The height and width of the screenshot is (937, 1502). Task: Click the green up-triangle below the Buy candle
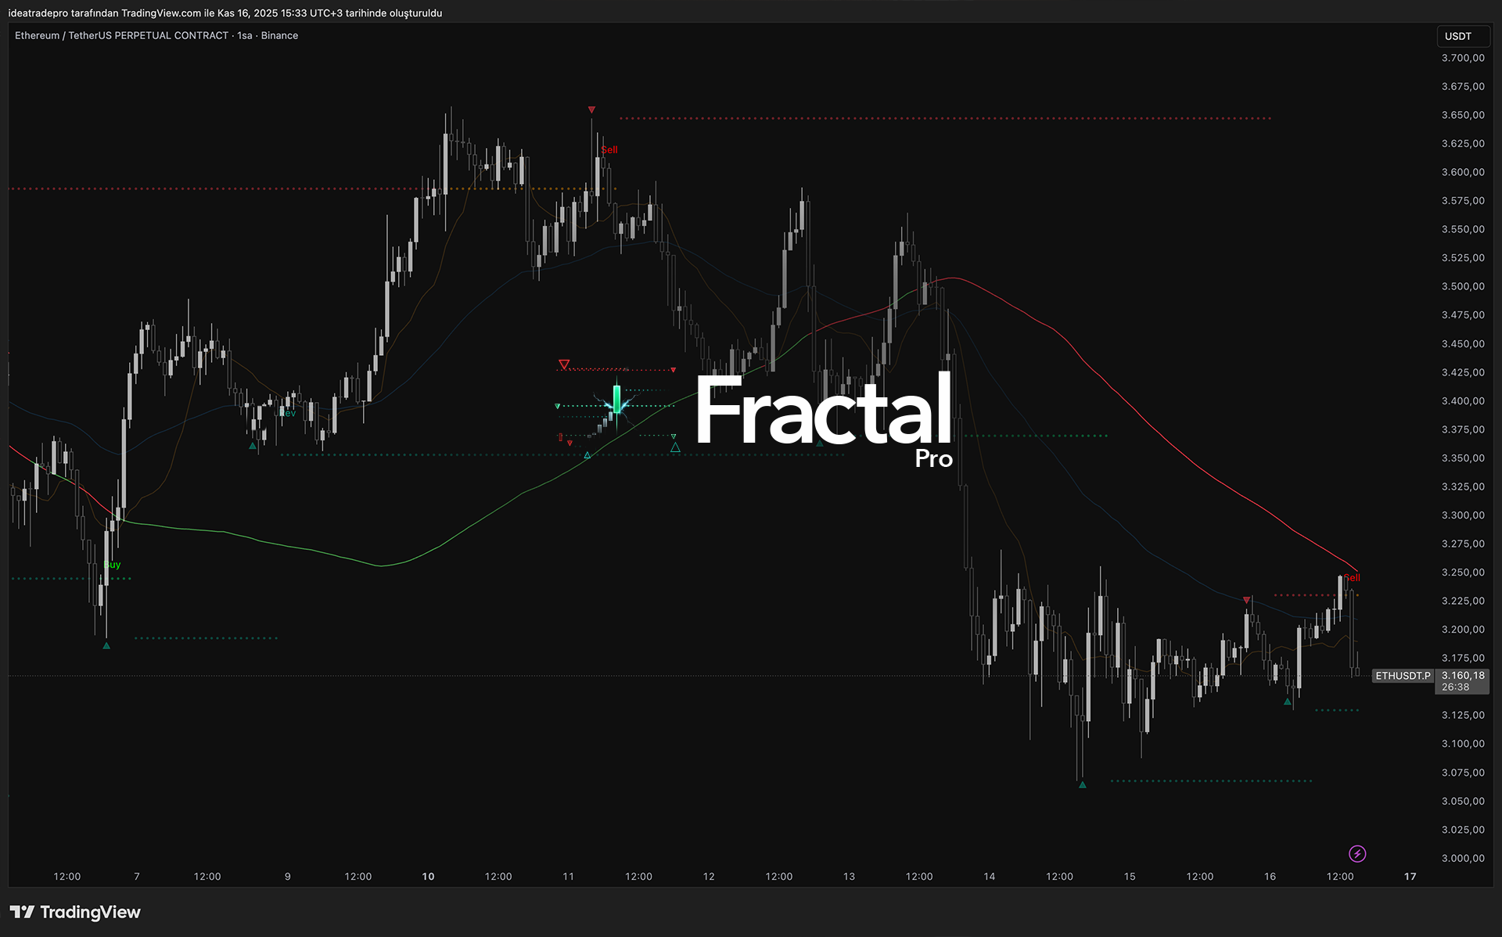[106, 646]
